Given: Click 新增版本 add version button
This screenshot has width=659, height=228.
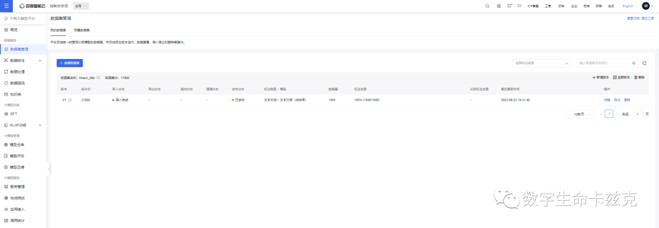Looking at the screenshot, I should click(600, 78).
